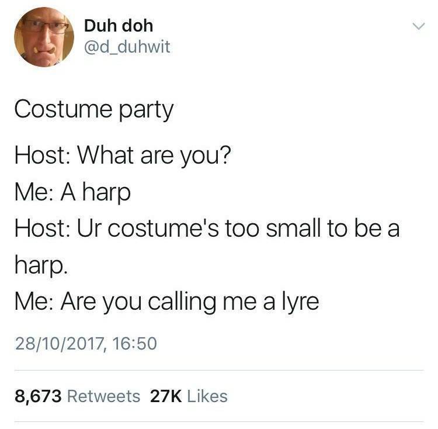Open the Retweets label list
This screenshot has height=429, width=438.
104,397
